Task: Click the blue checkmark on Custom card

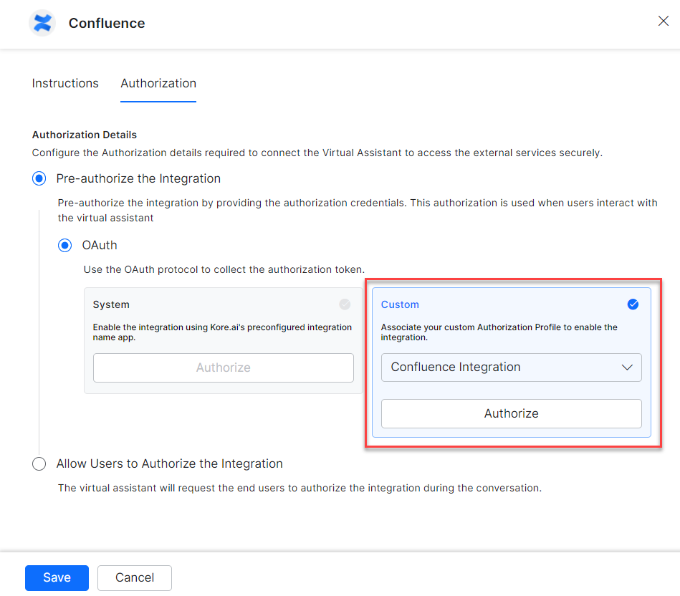Action: coord(633,304)
